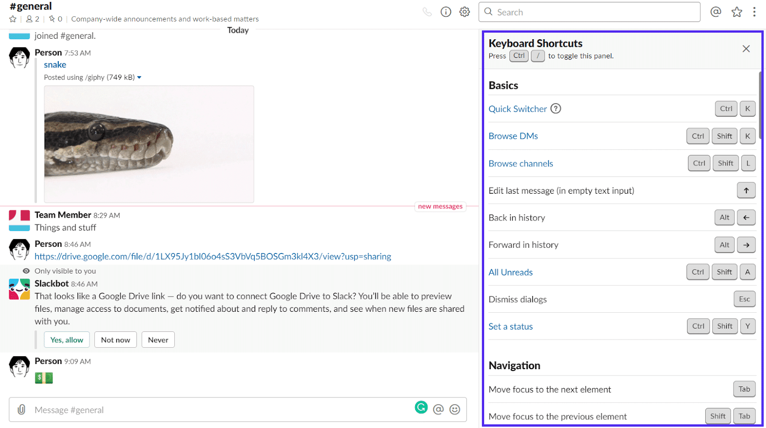
Task: Click the green Grammarly icon
Action: click(x=421, y=407)
